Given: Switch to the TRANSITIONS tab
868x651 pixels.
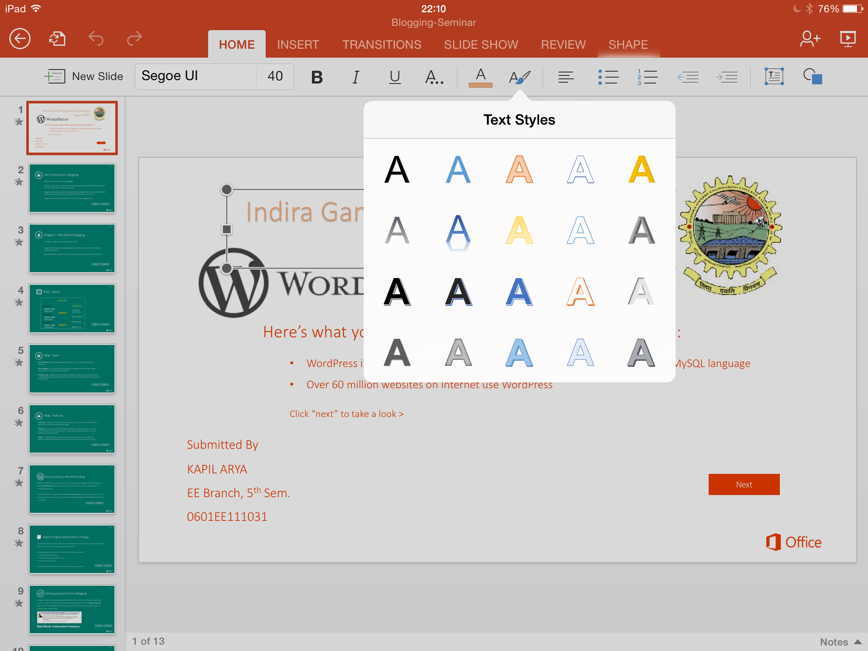Looking at the screenshot, I should click(x=381, y=45).
